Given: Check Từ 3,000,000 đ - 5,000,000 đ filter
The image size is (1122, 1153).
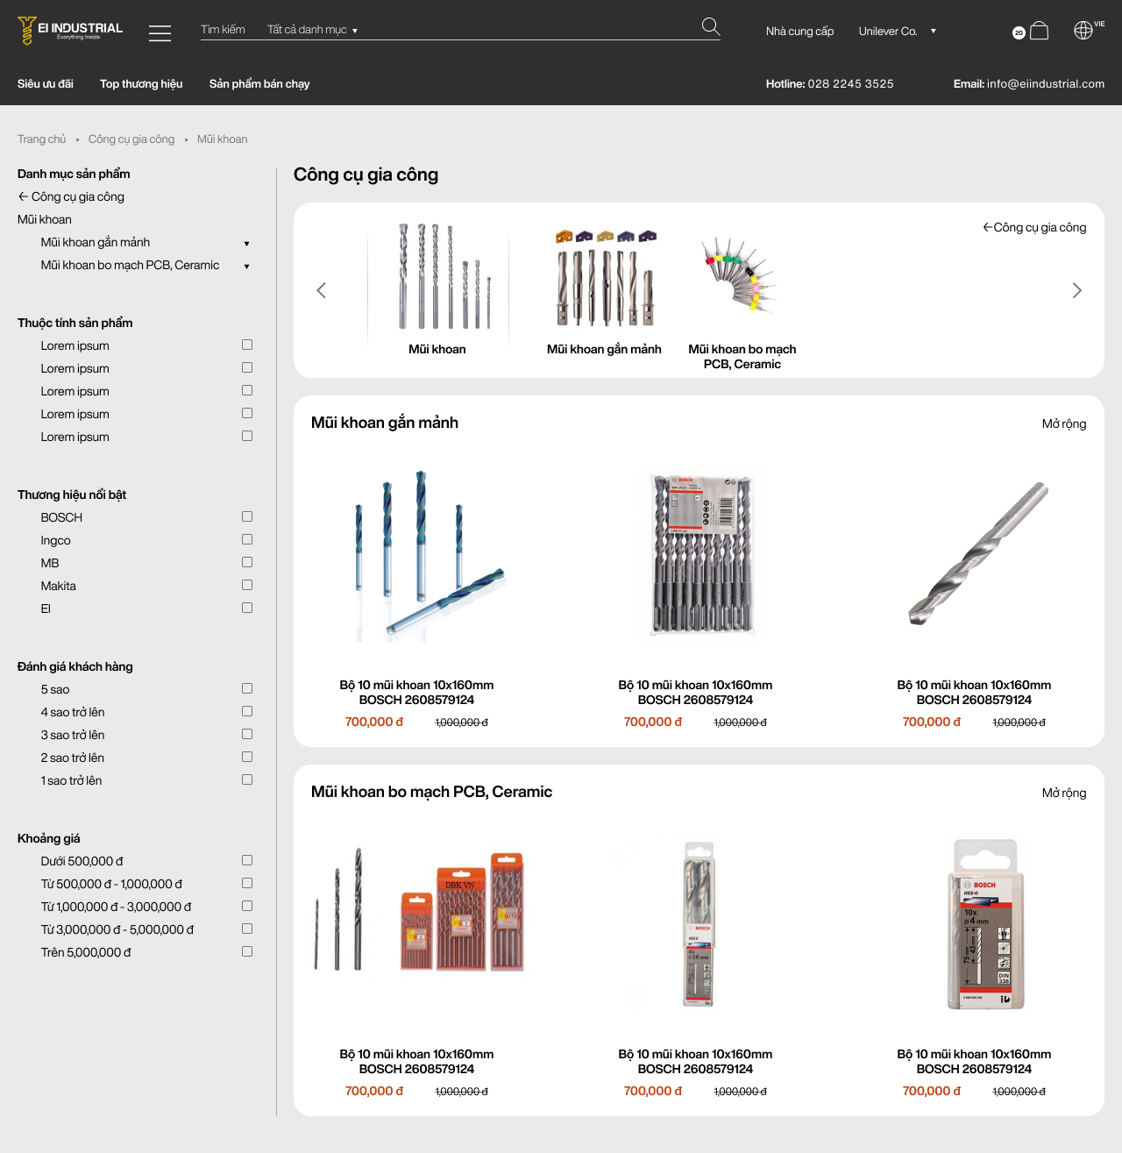Looking at the screenshot, I should click(x=247, y=929).
